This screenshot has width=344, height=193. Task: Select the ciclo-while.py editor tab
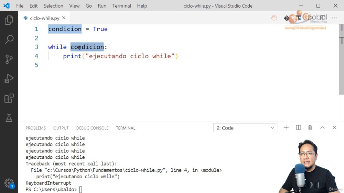coord(44,18)
